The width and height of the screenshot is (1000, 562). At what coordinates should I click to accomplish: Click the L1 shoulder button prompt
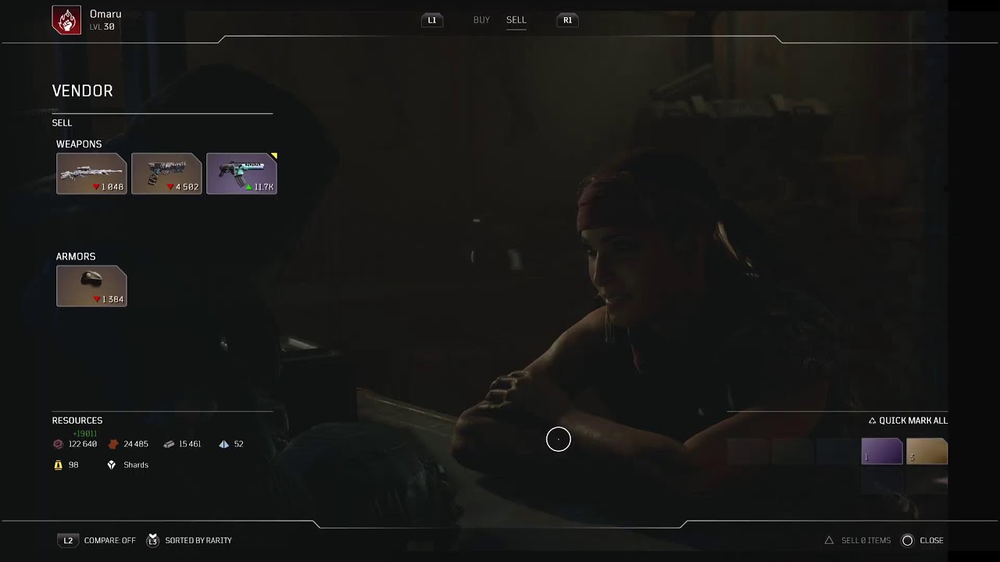(x=432, y=20)
